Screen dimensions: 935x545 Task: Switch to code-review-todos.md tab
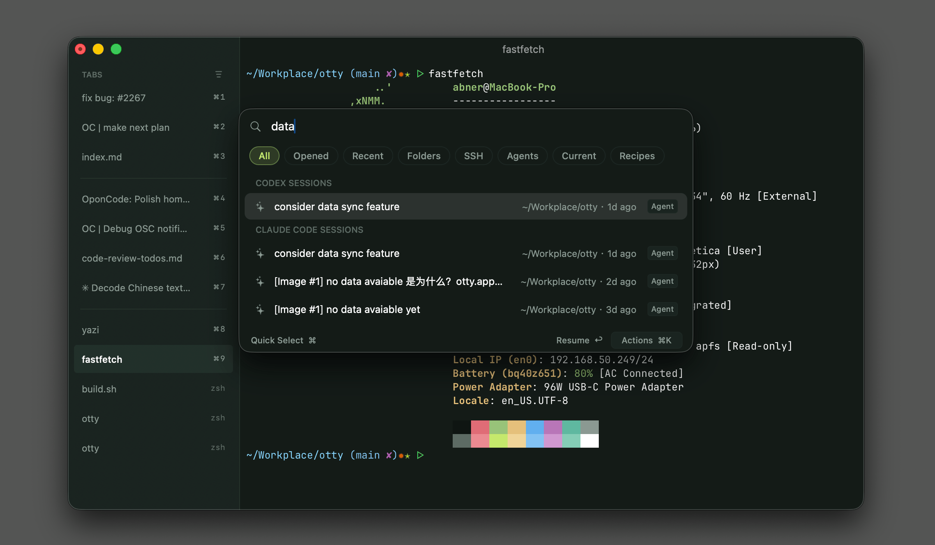click(153, 258)
